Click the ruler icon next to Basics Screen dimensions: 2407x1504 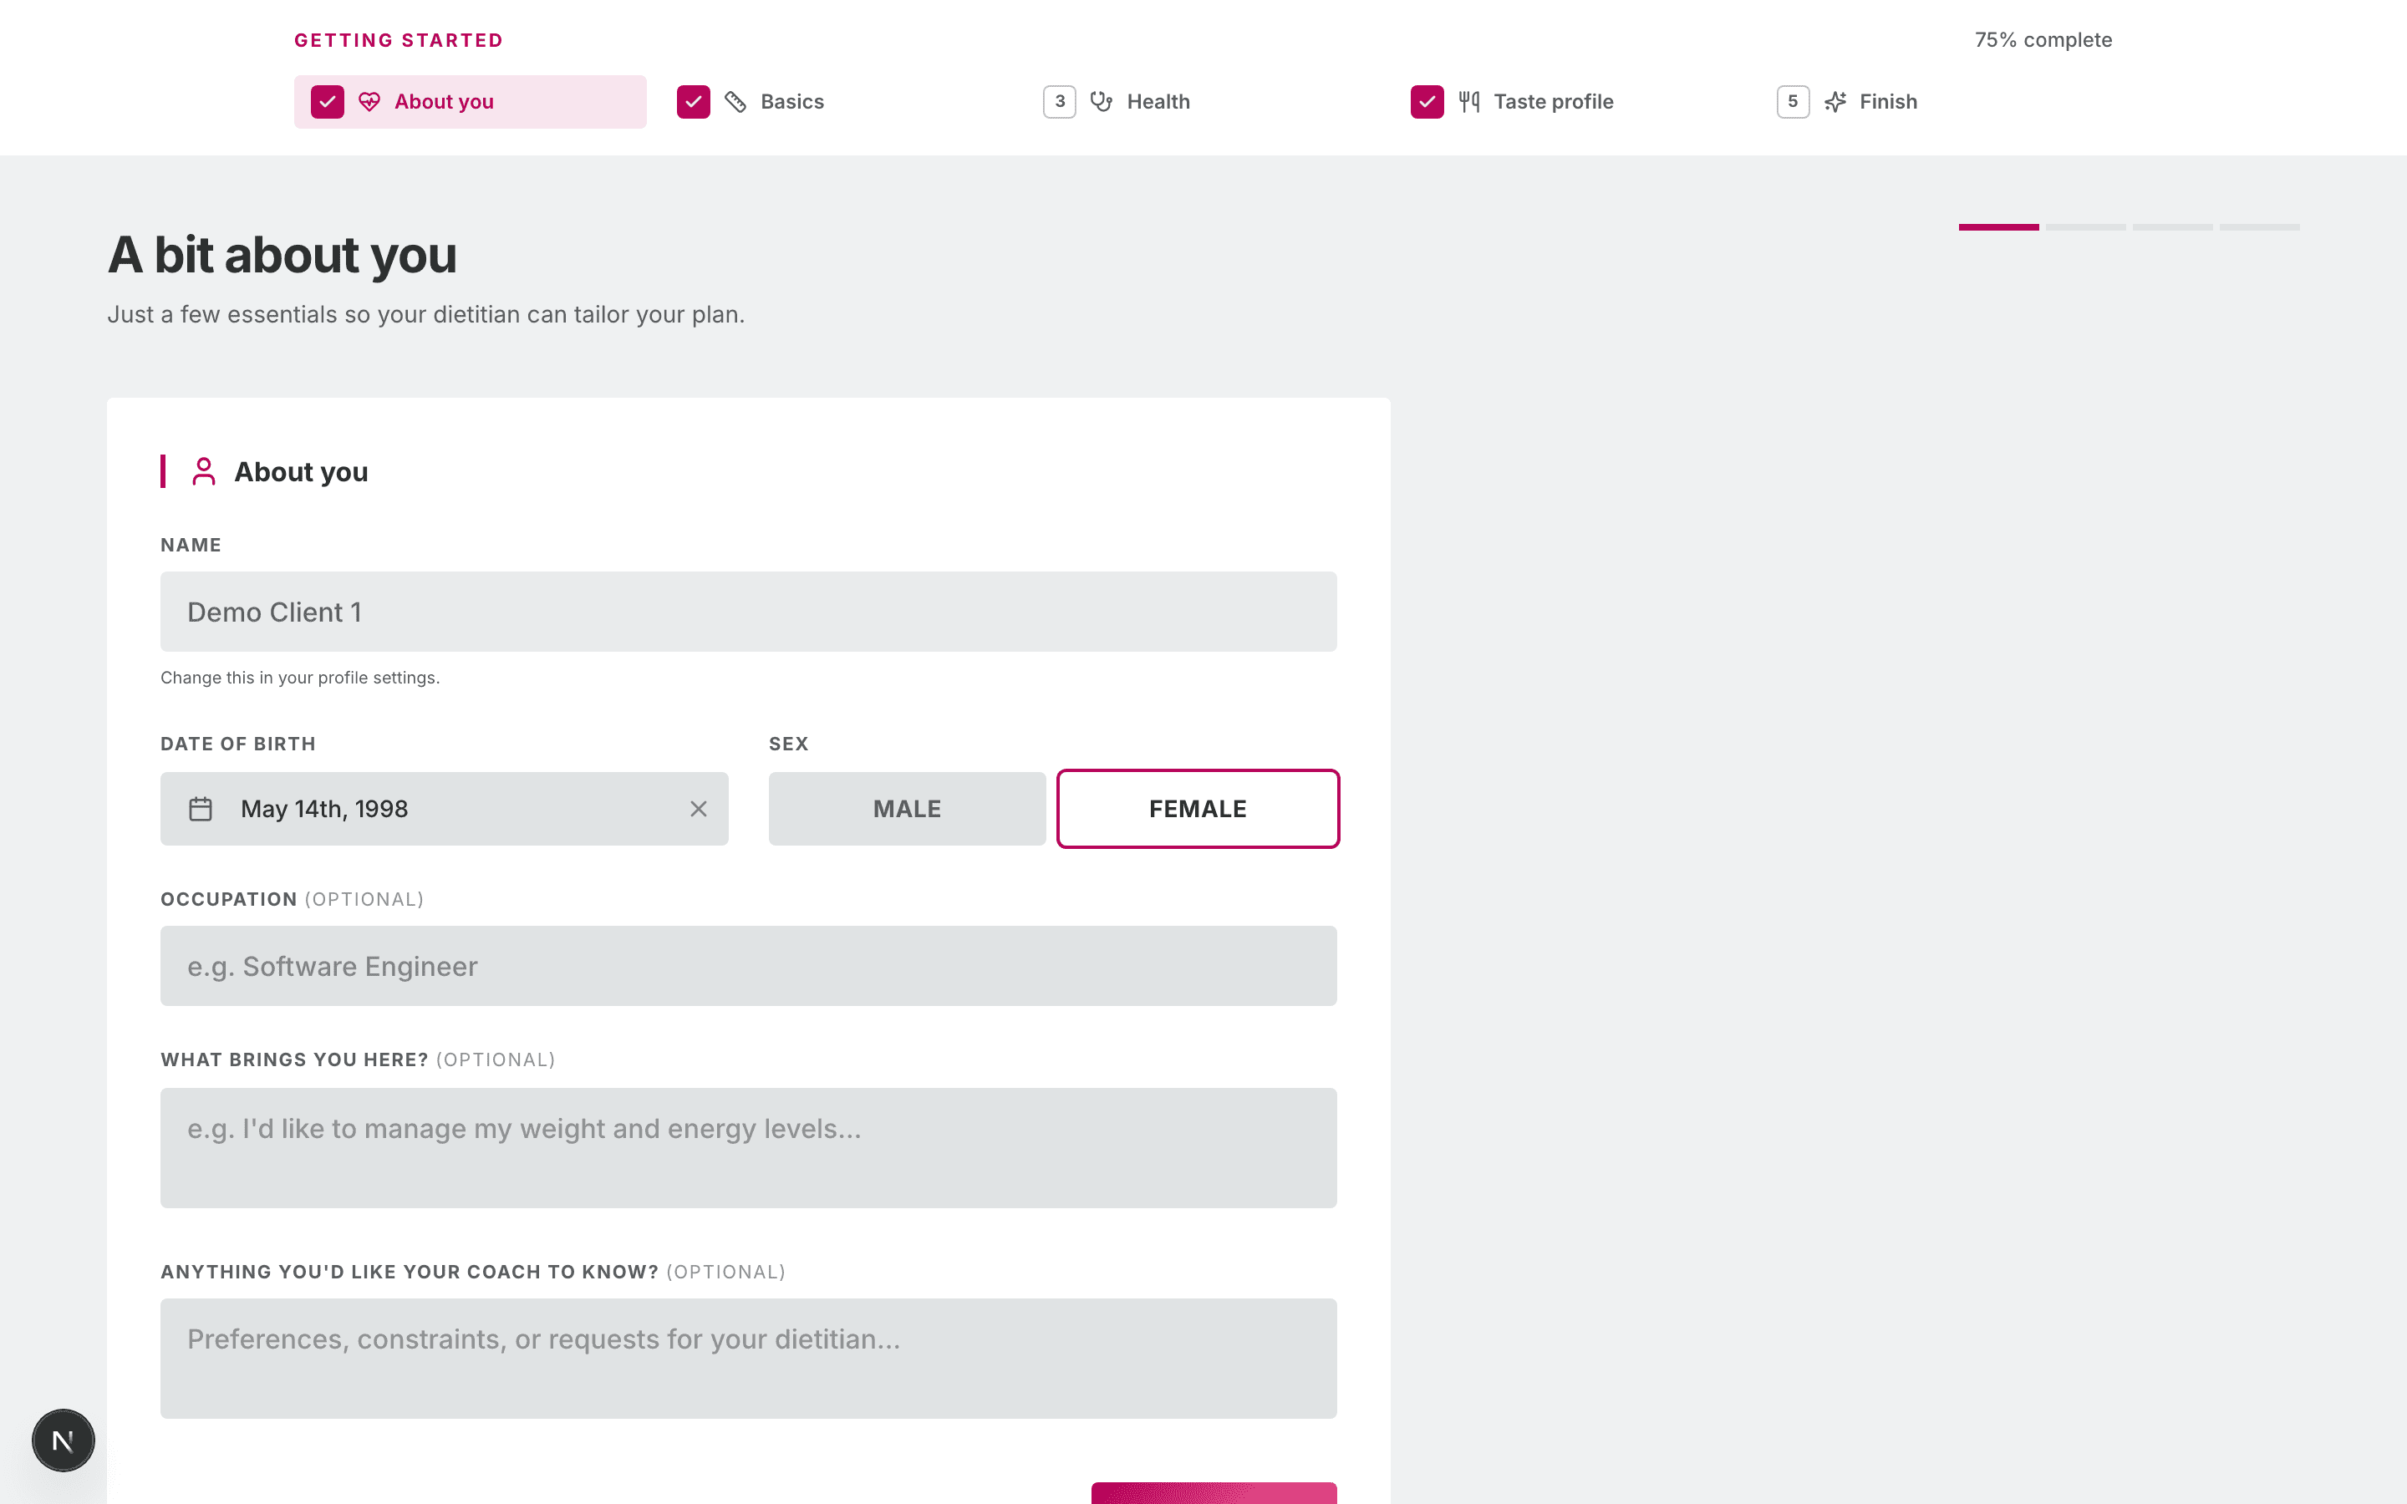pos(735,101)
